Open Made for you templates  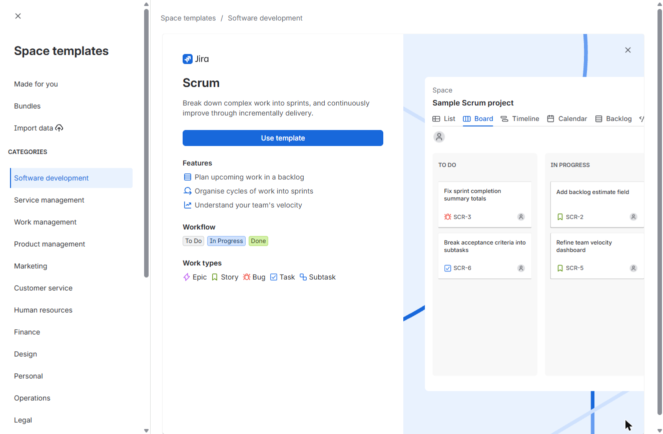click(x=36, y=84)
